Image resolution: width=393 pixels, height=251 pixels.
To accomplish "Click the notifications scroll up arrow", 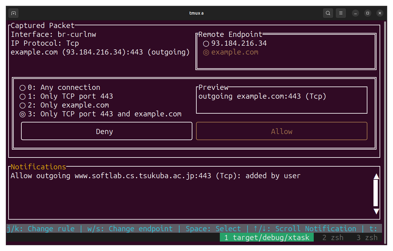I will (376, 176).
